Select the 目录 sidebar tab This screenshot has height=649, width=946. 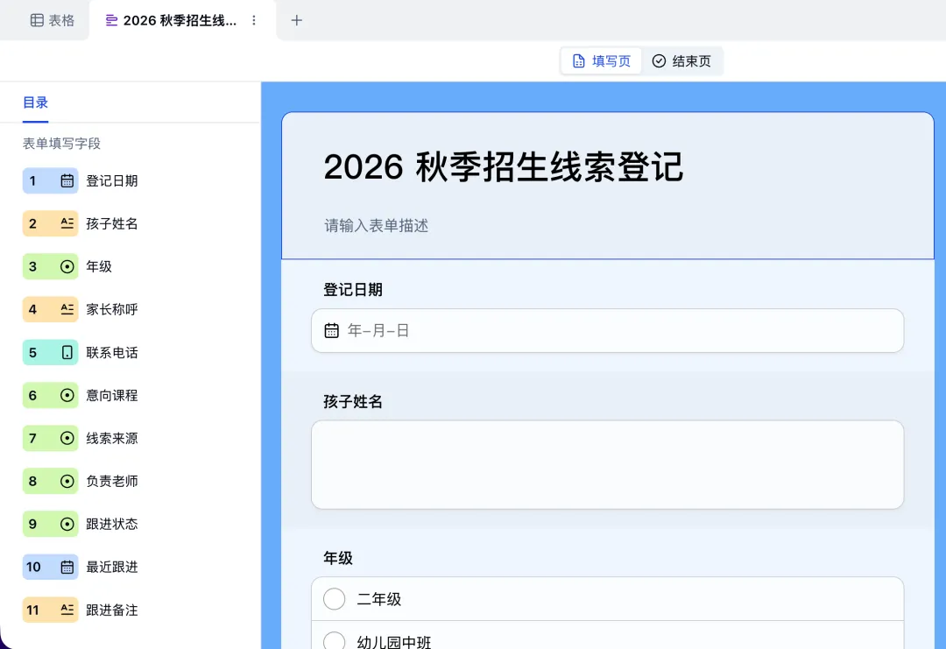point(36,102)
